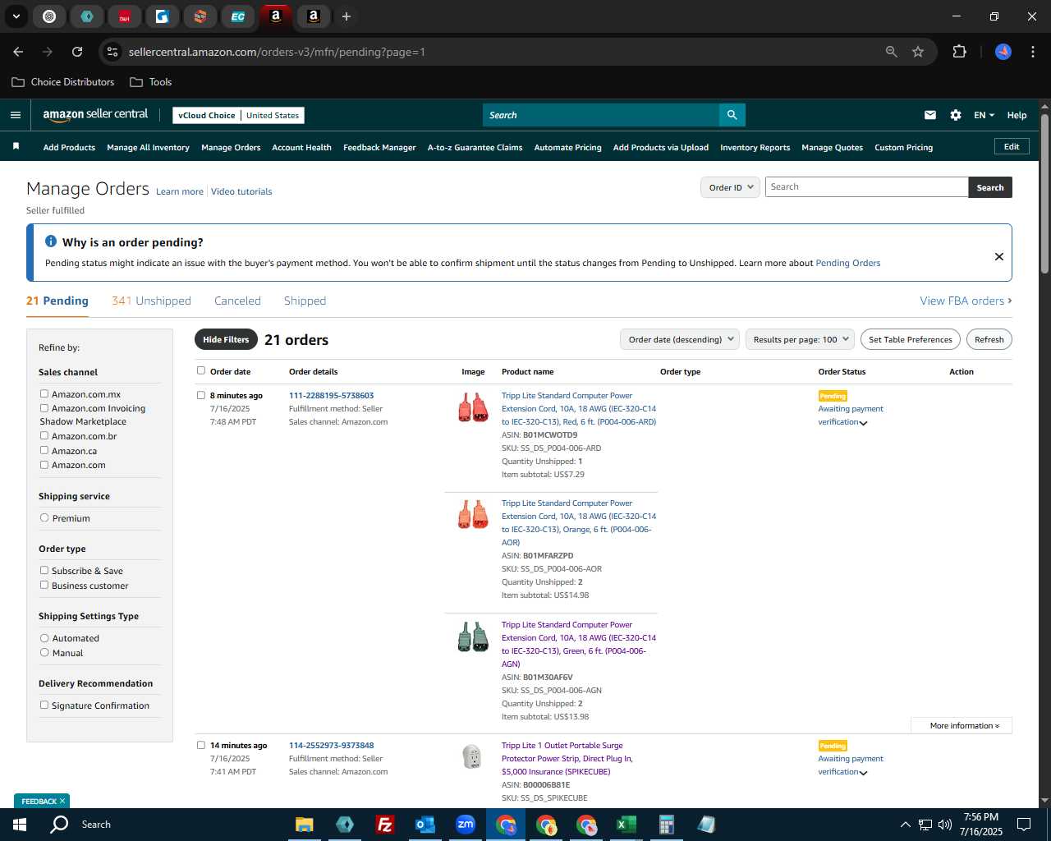Check Signature Confirmation filter

click(x=44, y=705)
